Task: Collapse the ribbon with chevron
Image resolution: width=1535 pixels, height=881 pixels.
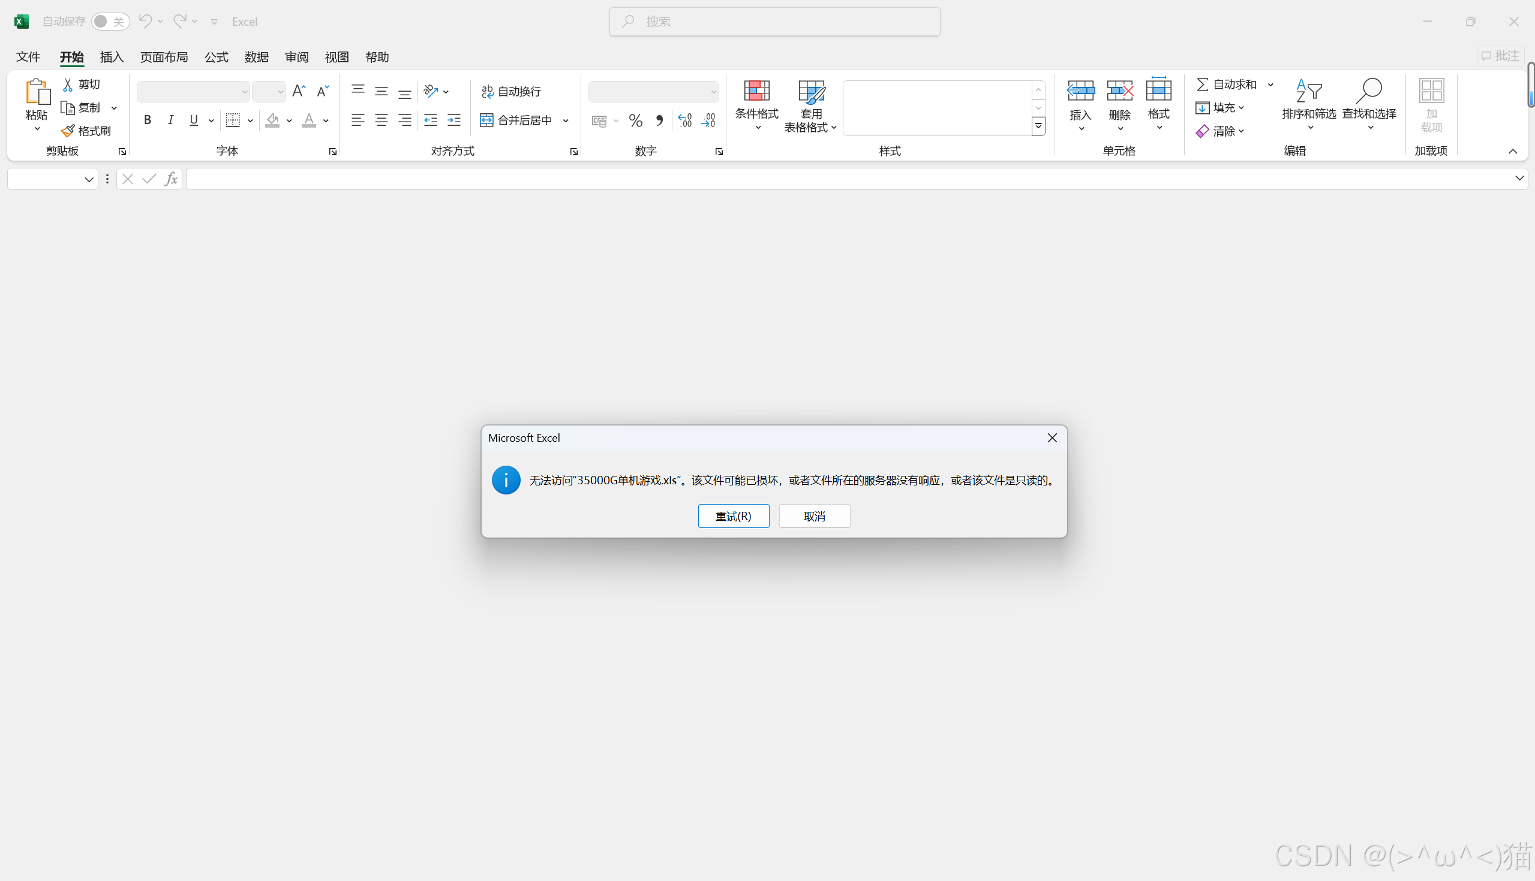Action: pyautogui.click(x=1512, y=151)
